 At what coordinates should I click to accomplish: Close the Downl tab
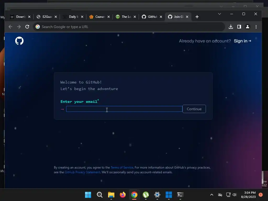click(29, 17)
